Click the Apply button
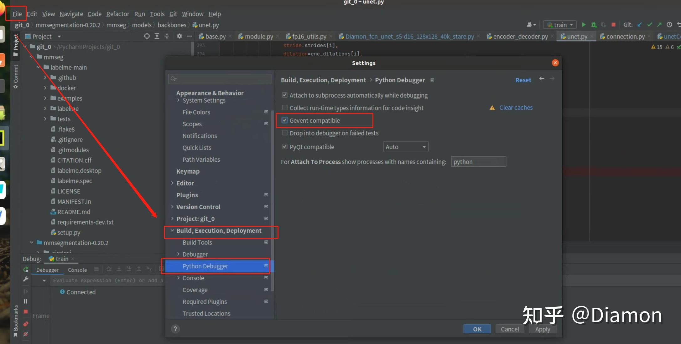This screenshot has width=681, height=344. tap(542, 329)
